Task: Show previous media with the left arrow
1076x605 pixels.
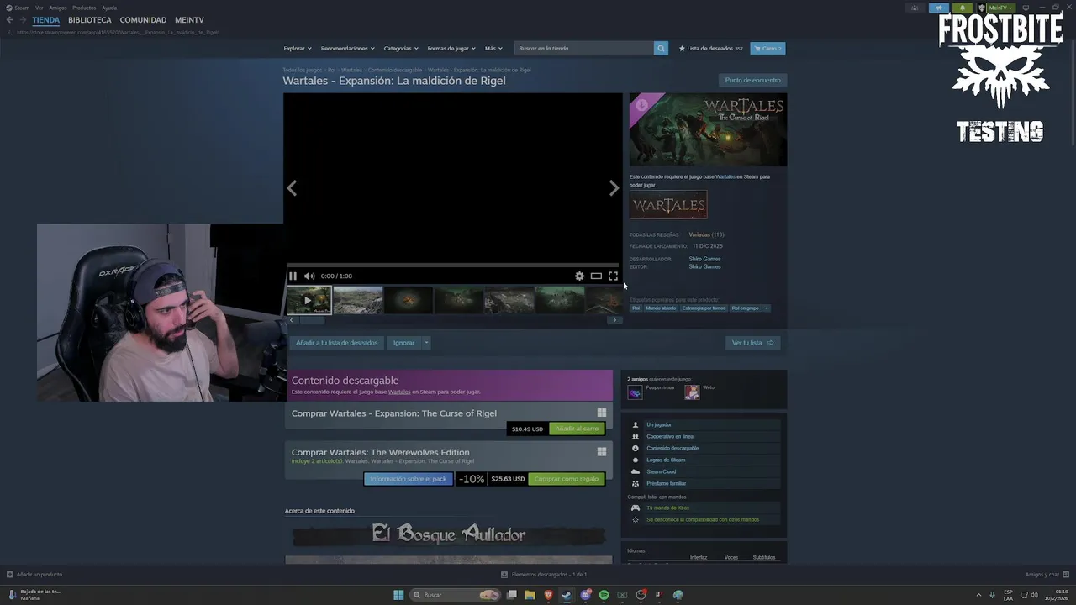Action: pos(292,188)
